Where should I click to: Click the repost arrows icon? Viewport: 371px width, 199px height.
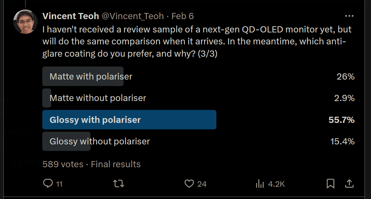click(118, 184)
